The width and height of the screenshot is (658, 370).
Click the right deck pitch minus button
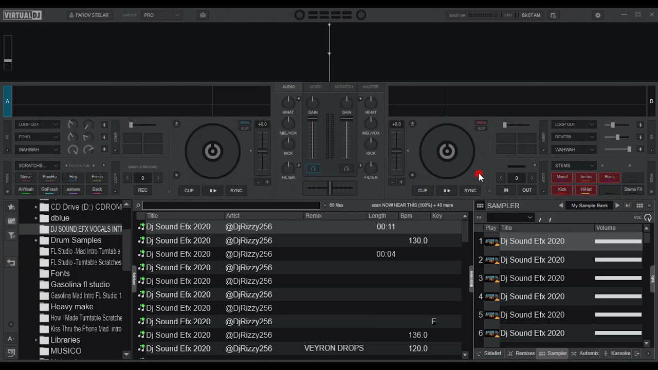point(392,182)
